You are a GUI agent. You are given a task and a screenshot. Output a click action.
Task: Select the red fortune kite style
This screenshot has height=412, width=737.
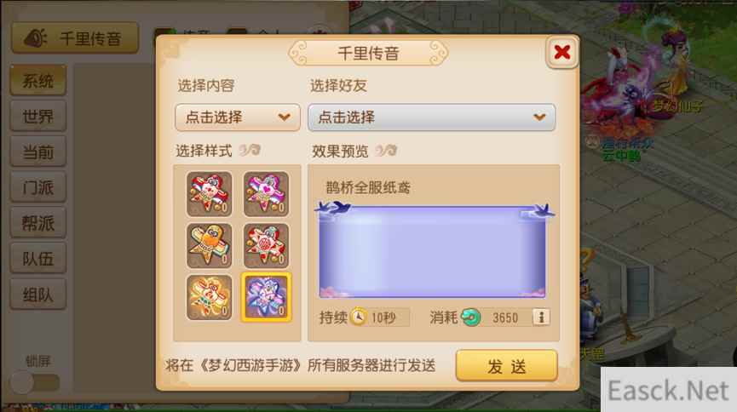[266, 245]
